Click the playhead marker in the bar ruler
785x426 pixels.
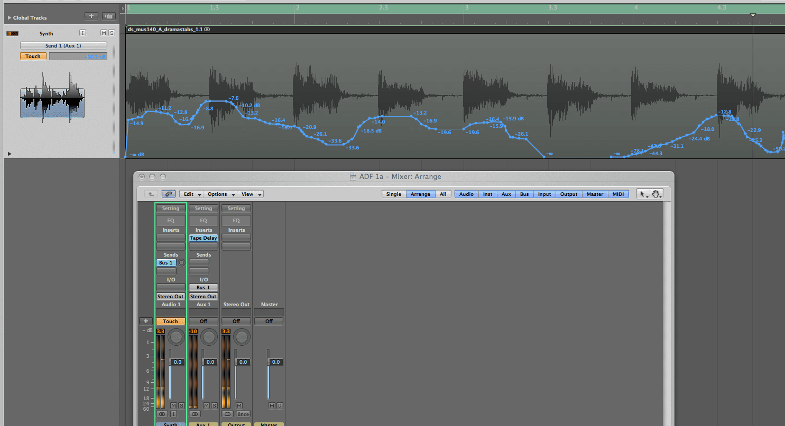click(753, 15)
